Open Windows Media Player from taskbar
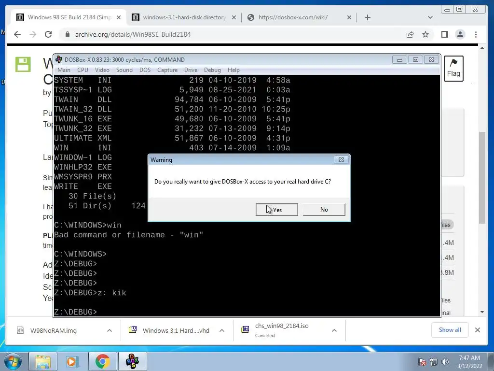This screenshot has width=494, height=371. click(72, 361)
